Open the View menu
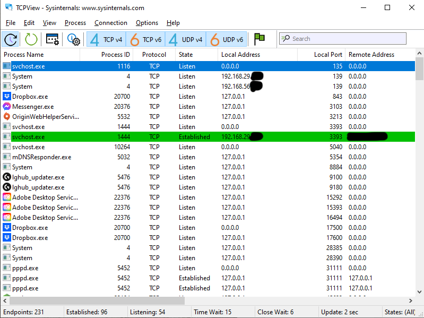424x318 pixels. point(49,23)
